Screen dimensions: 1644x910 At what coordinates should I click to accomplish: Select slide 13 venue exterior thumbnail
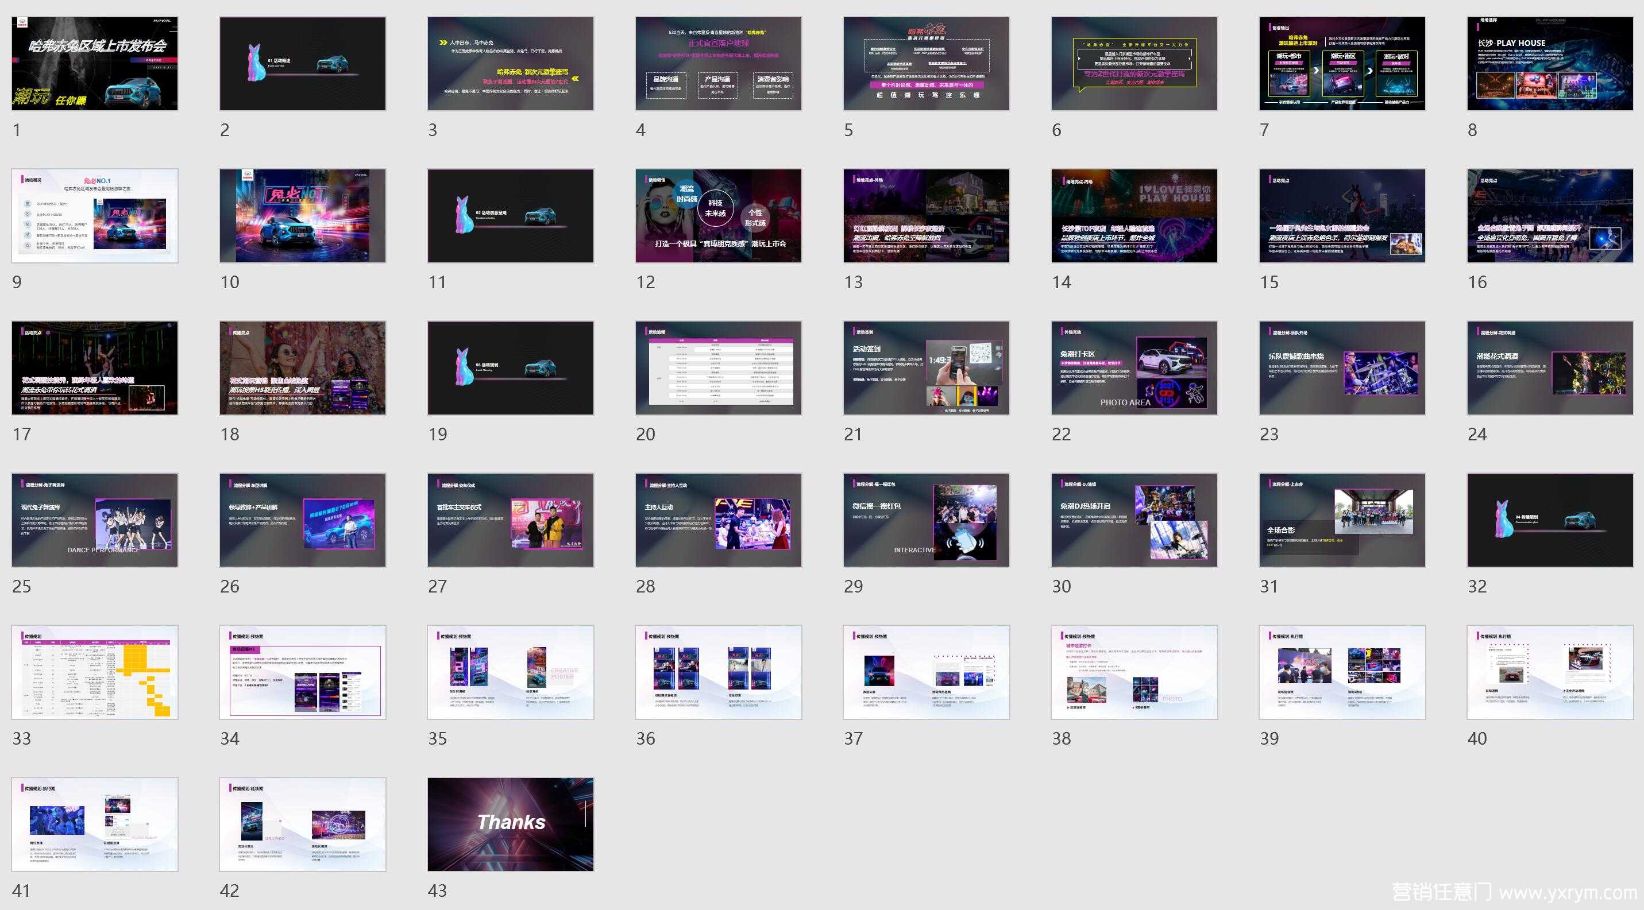point(927,215)
